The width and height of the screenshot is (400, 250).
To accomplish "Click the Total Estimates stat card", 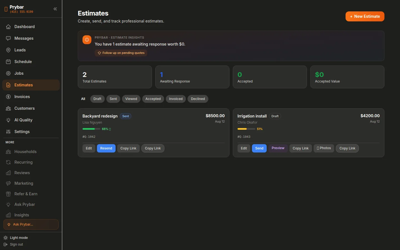I will click(115, 77).
